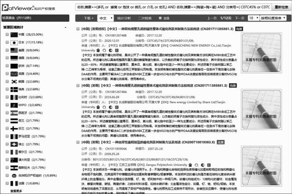Click the Europe (欧洲) flag icon

click(14, 66)
